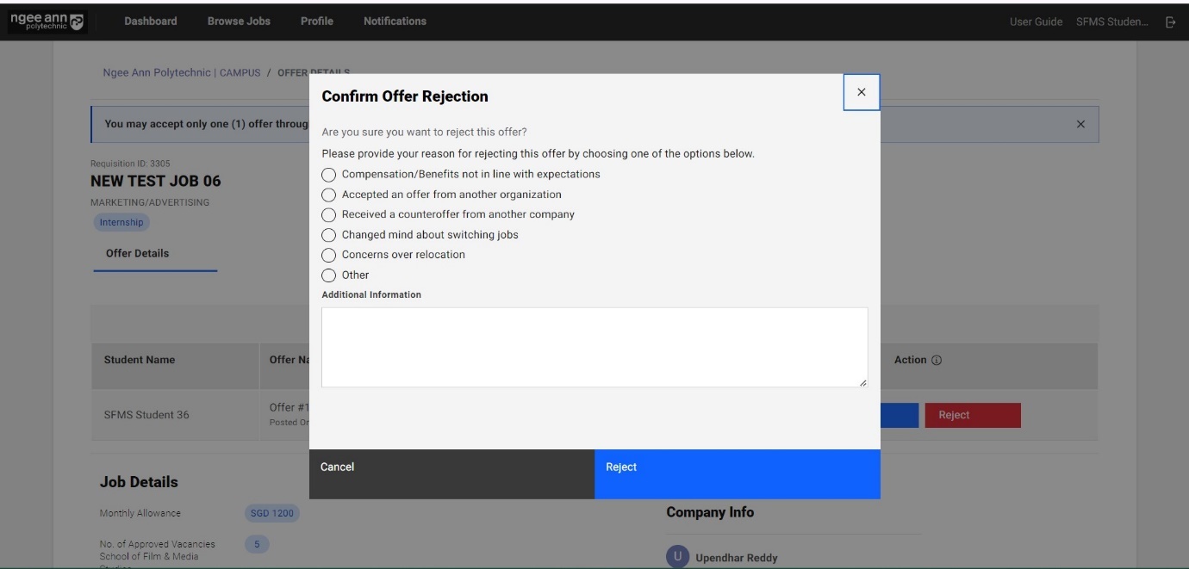Viewport: 1189px width, 569px height.
Task: Choose Received a counteroffer radio option
Action: 328,215
